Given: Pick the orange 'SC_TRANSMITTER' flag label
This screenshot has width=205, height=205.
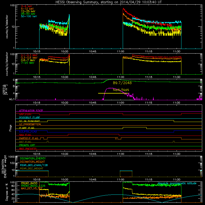Looking at the screenshot, I should 30,125.
